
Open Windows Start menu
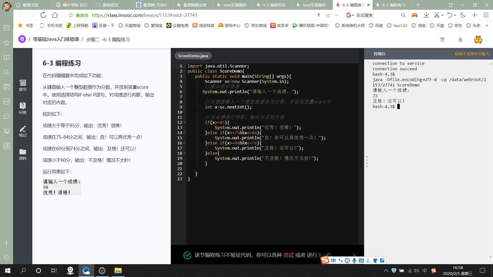click(8, 271)
